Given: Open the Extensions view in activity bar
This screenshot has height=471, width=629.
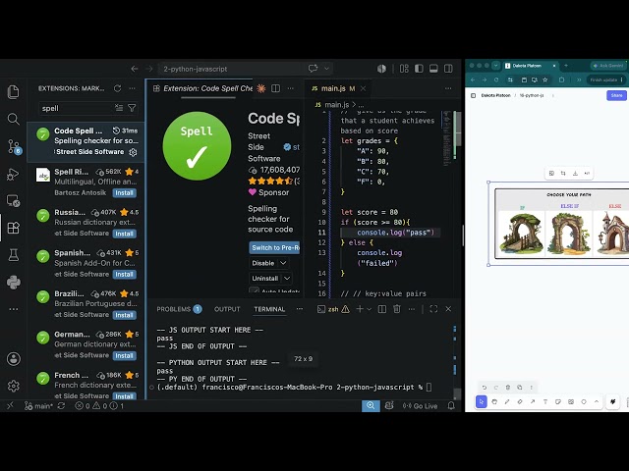Looking at the screenshot, I should (x=13, y=228).
